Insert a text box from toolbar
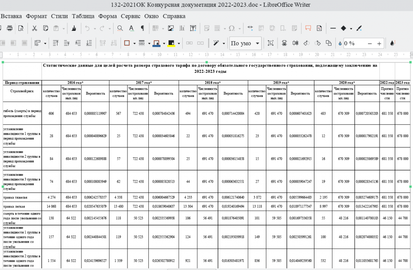 tap(193, 28)
